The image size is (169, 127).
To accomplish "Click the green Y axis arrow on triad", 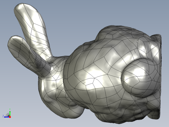I will (10, 113).
